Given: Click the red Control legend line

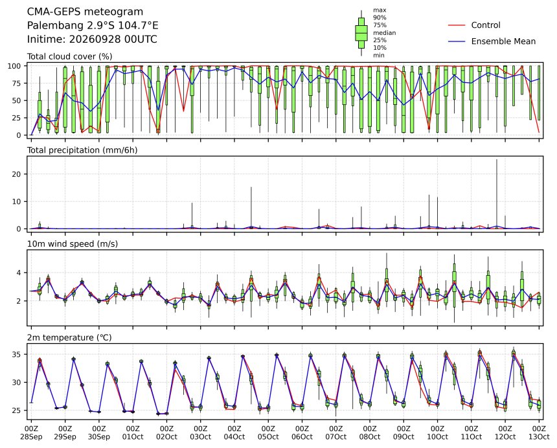Looking at the screenshot, I should [x=457, y=25].
